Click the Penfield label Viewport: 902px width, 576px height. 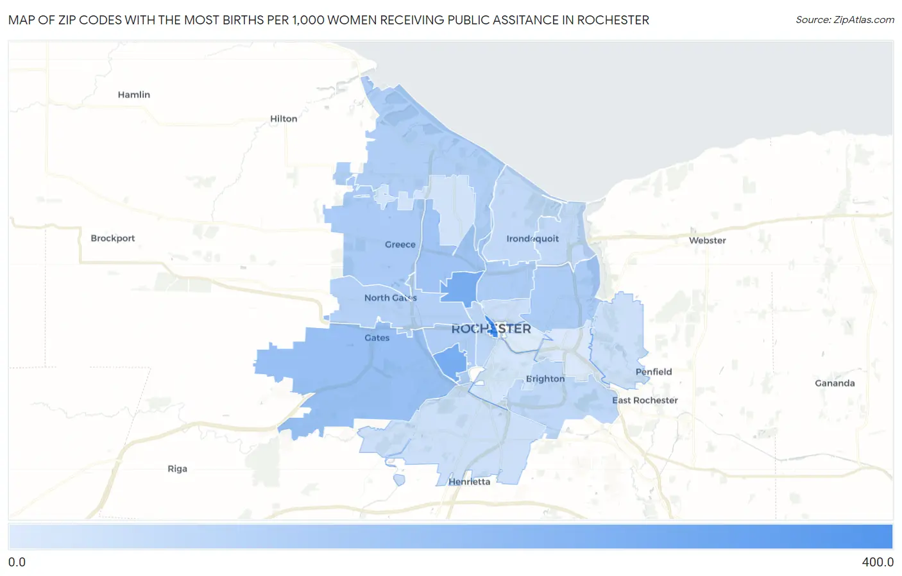pos(654,372)
